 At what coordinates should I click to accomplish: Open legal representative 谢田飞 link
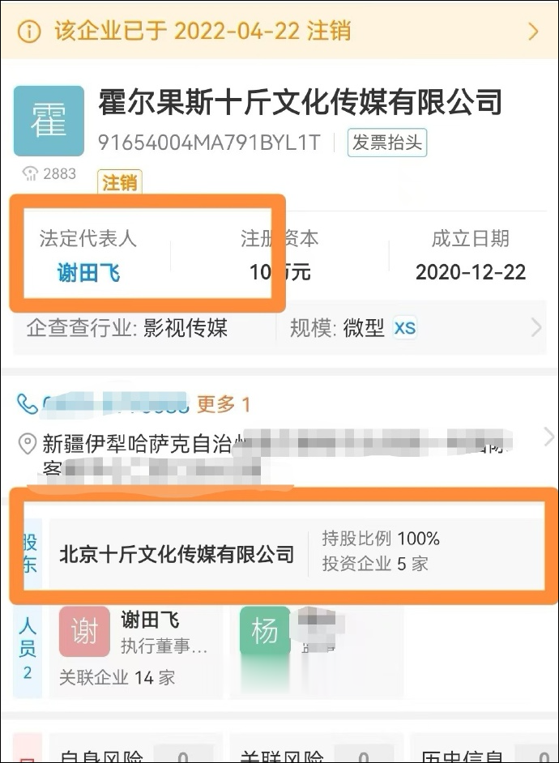click(x=88, y=272)
